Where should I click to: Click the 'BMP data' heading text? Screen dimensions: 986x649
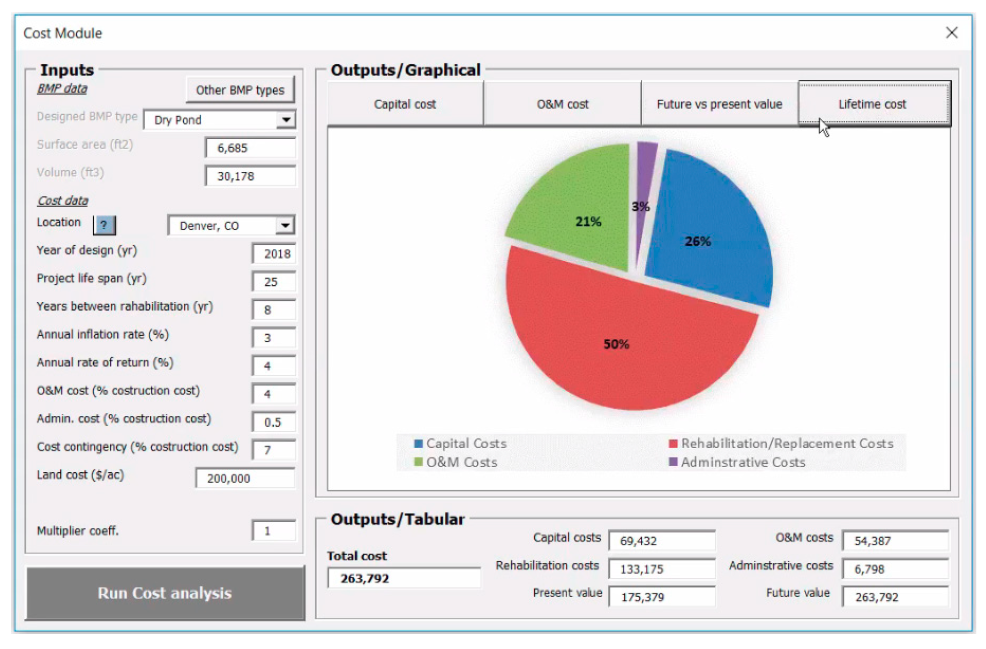(x=62, y=89)
